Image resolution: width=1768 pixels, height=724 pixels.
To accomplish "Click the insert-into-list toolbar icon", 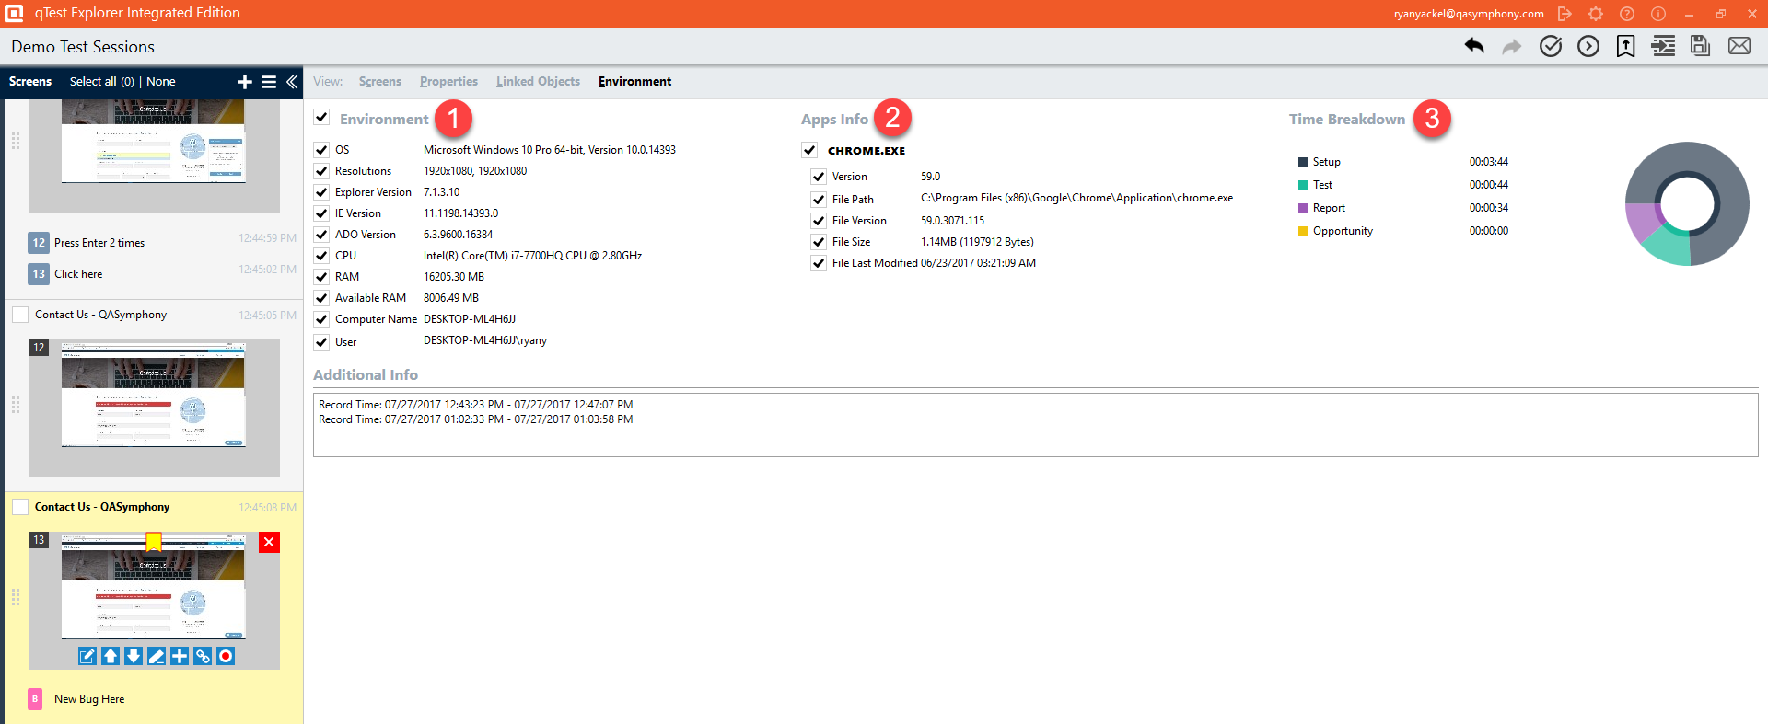I will [x=1663, y=46].
